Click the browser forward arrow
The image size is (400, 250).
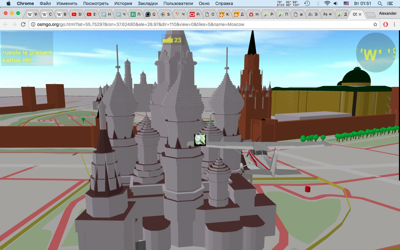14,24
